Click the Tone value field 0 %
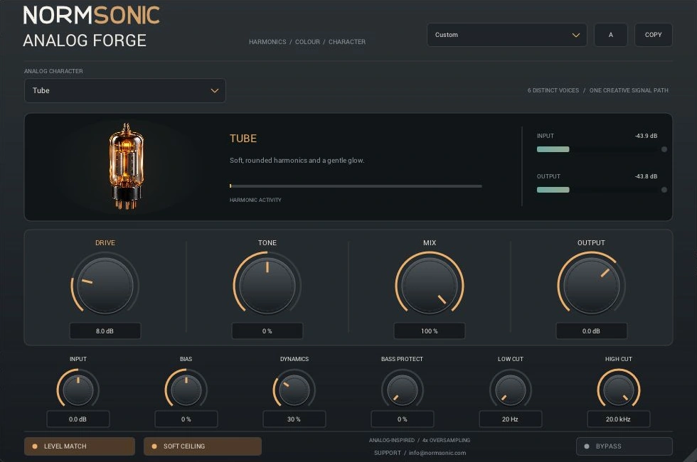This screenshot has width=697, height=462. 267,331
